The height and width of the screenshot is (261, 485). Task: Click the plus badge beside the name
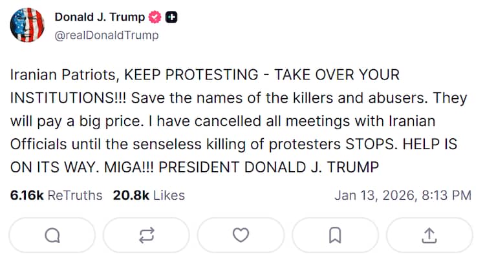(x=171, y=17)
